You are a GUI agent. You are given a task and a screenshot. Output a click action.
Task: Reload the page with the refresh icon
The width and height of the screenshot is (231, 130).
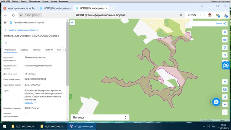point(13,15)
